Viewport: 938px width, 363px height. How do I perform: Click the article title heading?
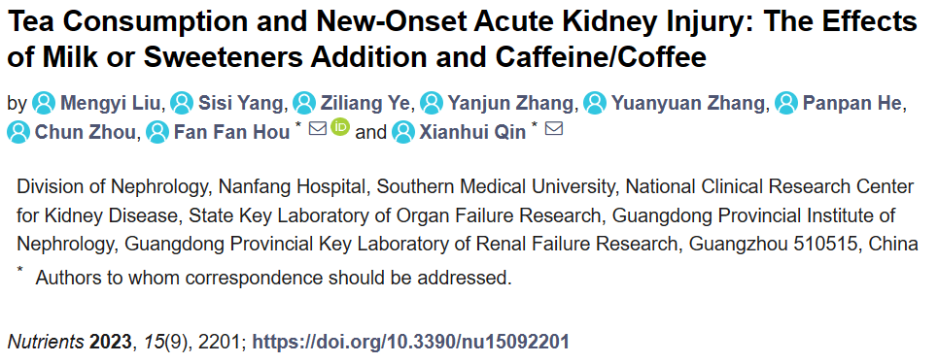pyautogui.click(x=462, y=40)
